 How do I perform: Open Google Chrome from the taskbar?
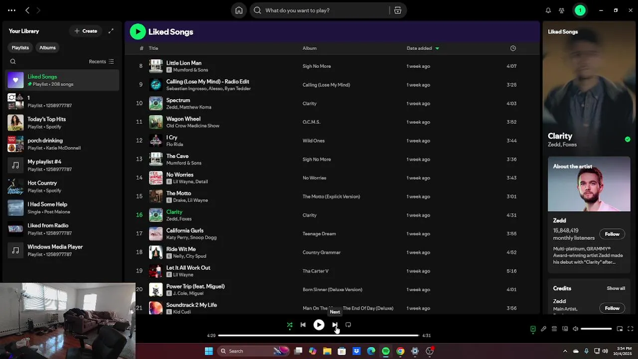[x=400, y=351]
